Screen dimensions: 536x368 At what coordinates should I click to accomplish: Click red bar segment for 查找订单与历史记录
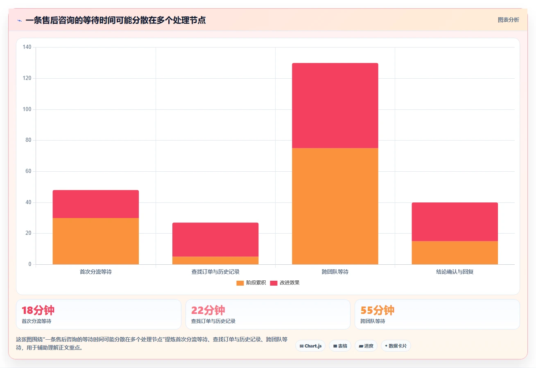coord(215,240)
